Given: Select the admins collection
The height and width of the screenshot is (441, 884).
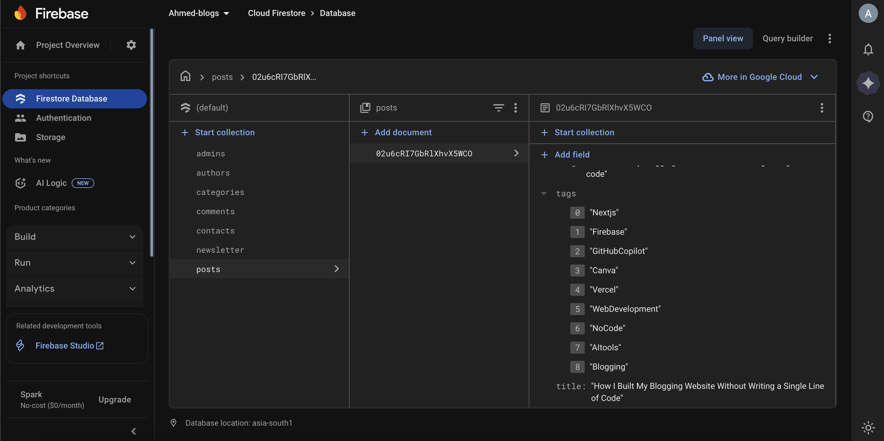Looking at the screenshot, I should [259, 154].
